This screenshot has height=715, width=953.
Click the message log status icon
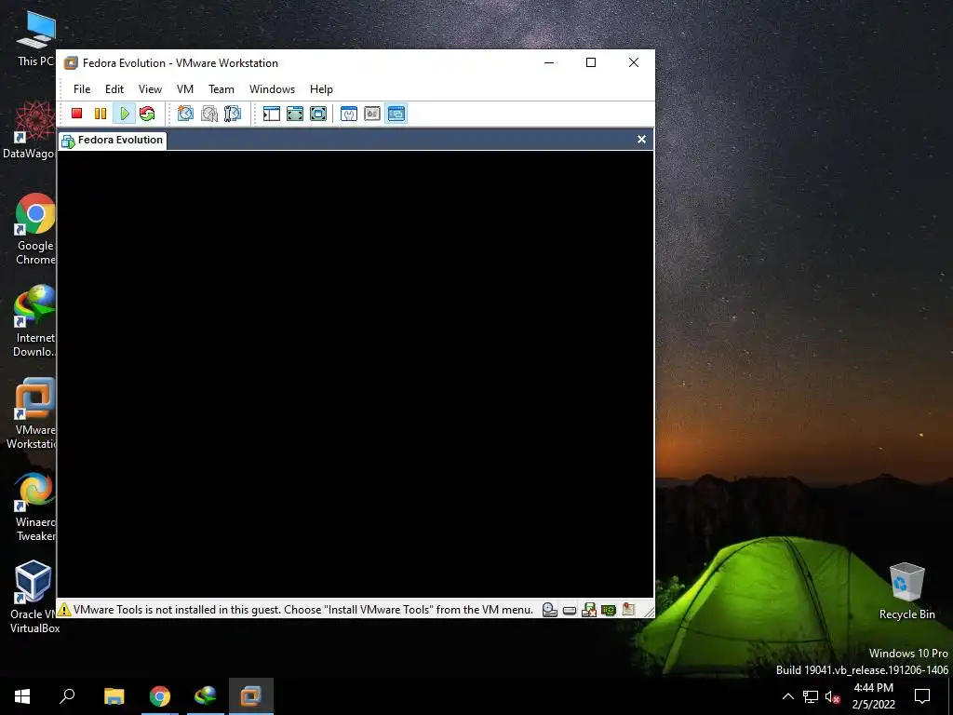628,609
